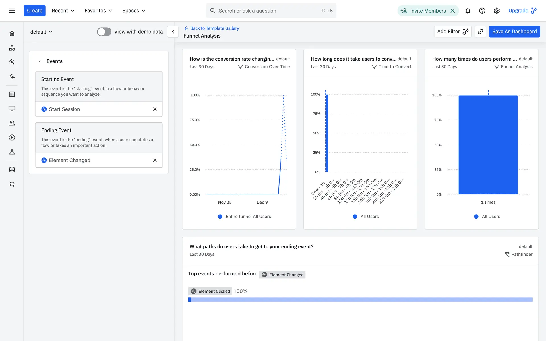This screenshot has height=341, width=546.
Task: Open the home icon in sidebar
Action: point(12,33)
